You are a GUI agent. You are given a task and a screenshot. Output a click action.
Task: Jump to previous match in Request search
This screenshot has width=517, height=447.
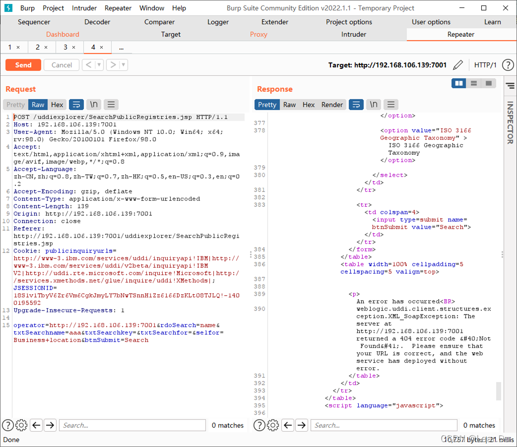click(x=36, y=425)
